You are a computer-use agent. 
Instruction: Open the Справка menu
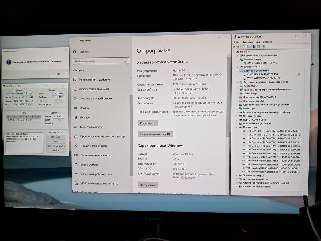pos(267,42)
